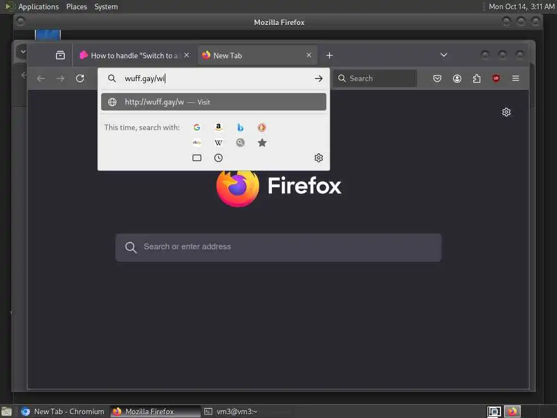The width and height of the screenshot is (557, 418).
Task: Click the "Search or enter address" page field
Action: [x=278, y=248]
